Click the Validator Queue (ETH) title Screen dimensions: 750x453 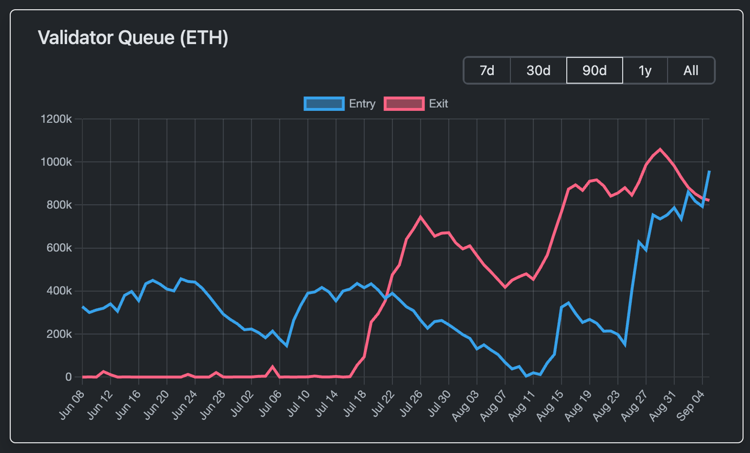[133, 38]
